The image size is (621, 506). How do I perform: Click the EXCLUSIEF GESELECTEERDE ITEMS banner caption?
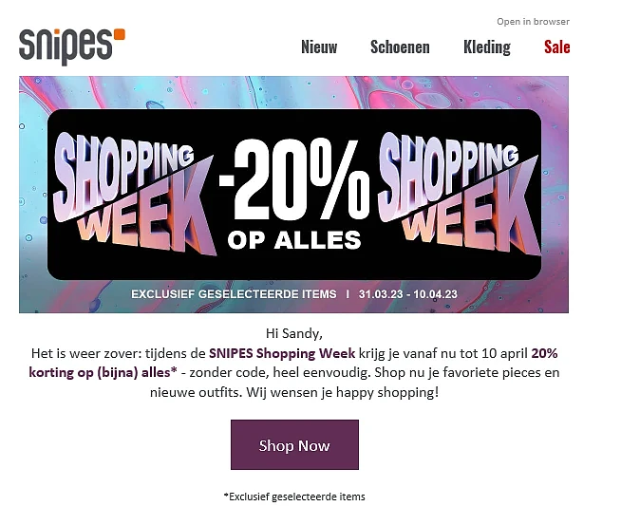[234, 294]
